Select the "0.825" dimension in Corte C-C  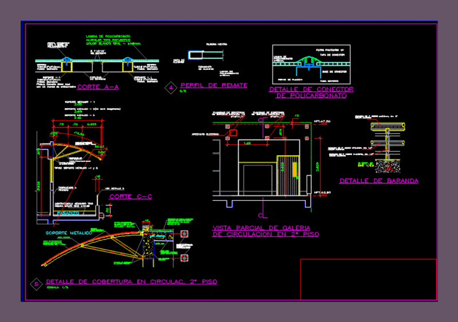pyautogui.click(x=92, y=124)
